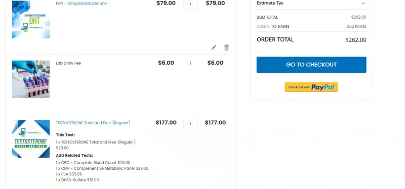Remove DHT item using trash icon
This screenshot has width=405, height=189.
tap(226, 48)
